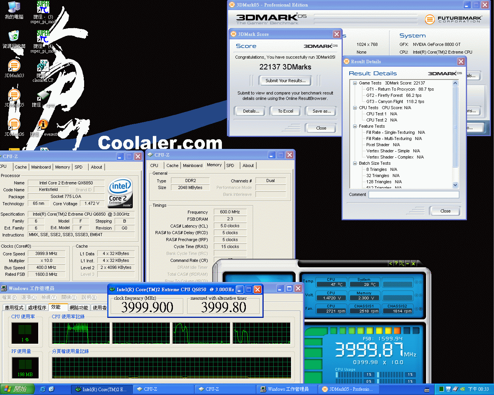This screenshot has height=395, width=494.
Task: Click the next arrow on the Fan. row
Action: 420,309
